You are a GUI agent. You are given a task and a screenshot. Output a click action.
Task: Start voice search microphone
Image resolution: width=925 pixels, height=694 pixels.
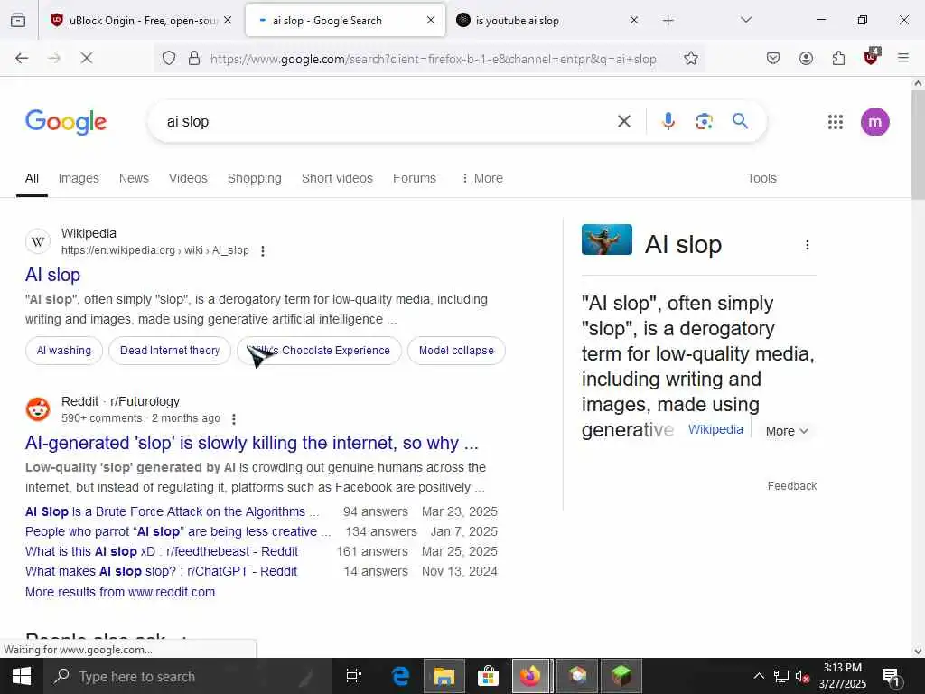(x=668, y=122)
